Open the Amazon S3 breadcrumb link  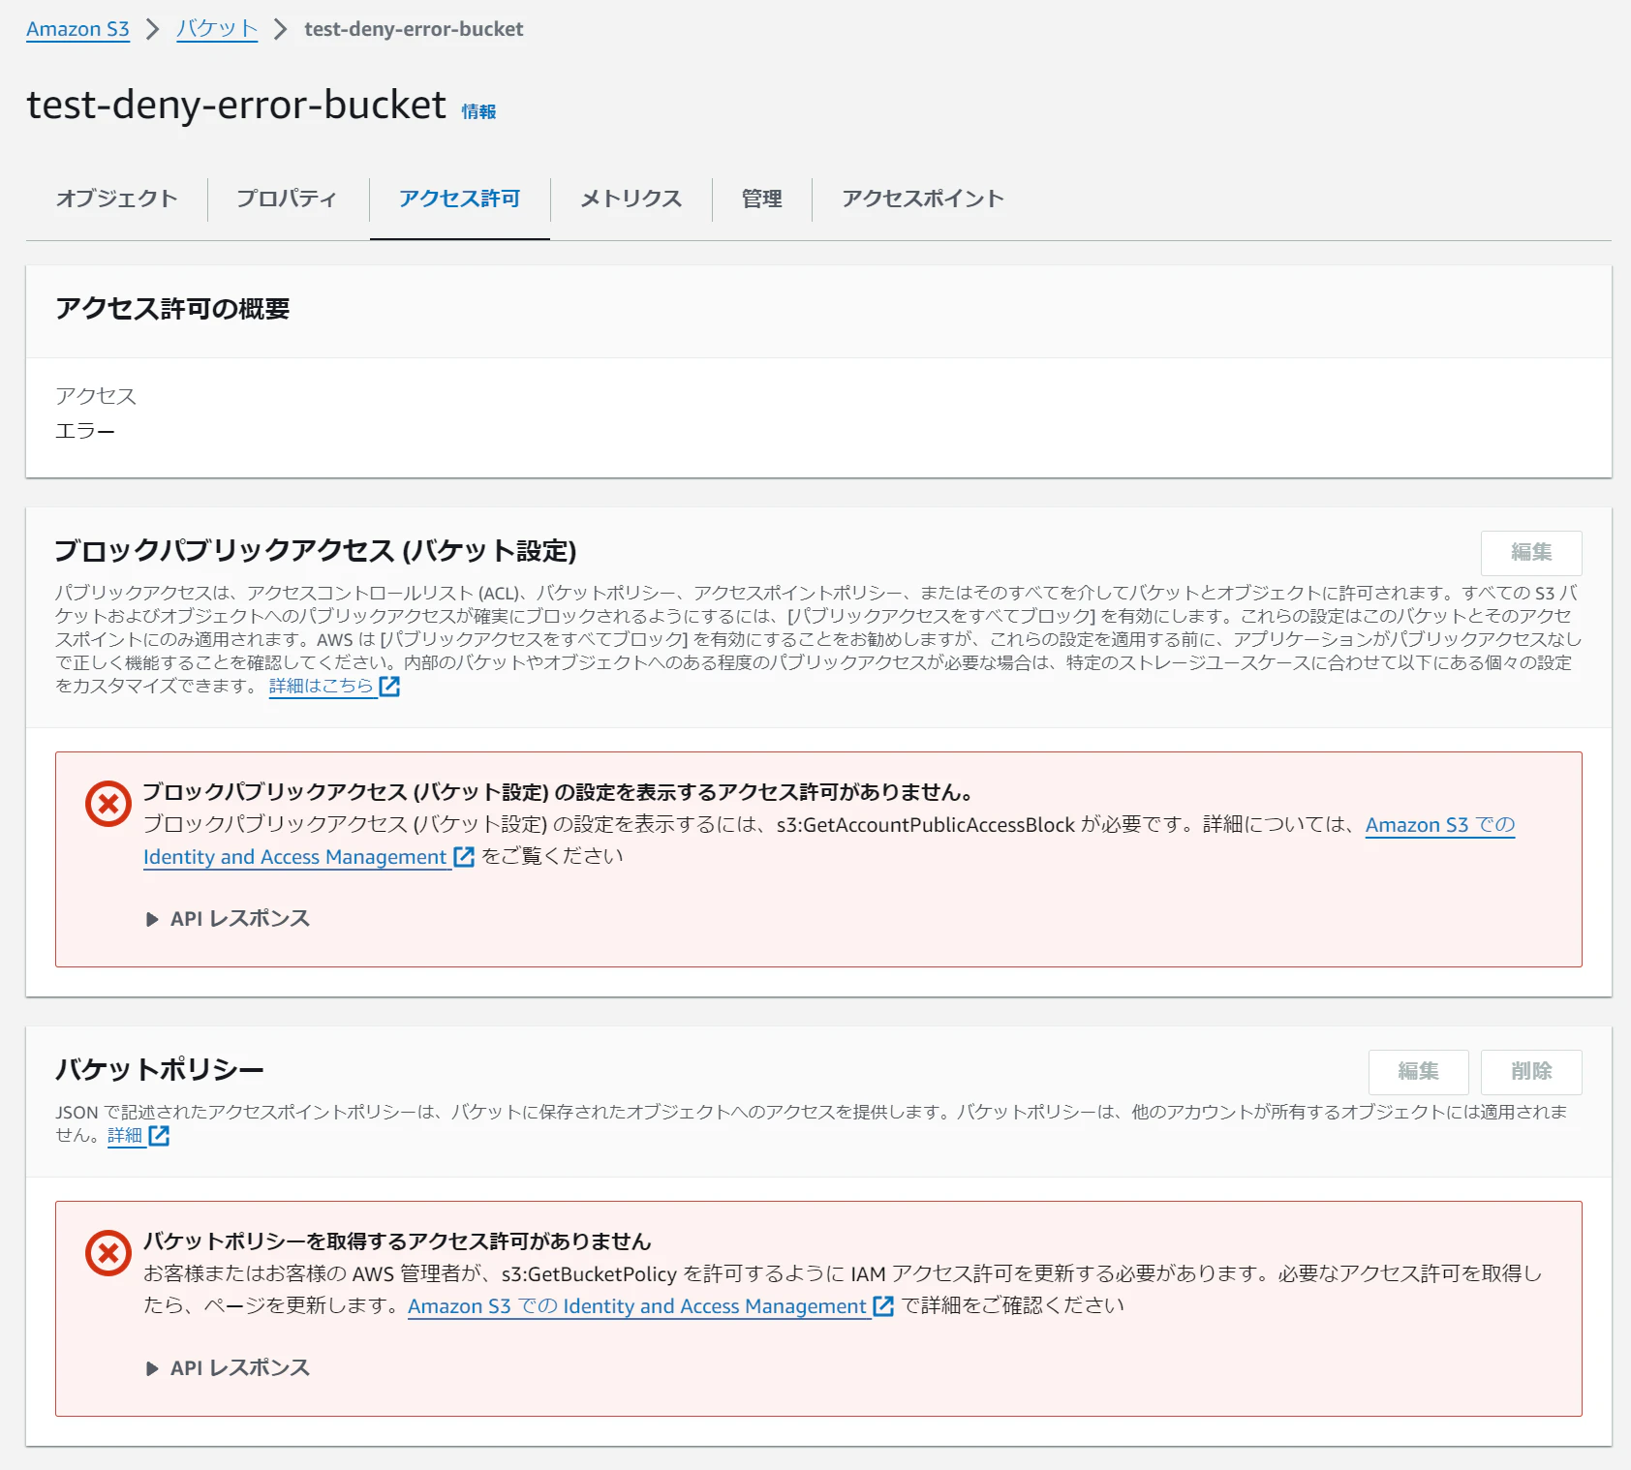[77, 29]
